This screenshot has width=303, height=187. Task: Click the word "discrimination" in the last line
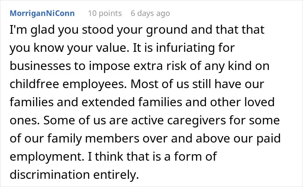(50, 174)
